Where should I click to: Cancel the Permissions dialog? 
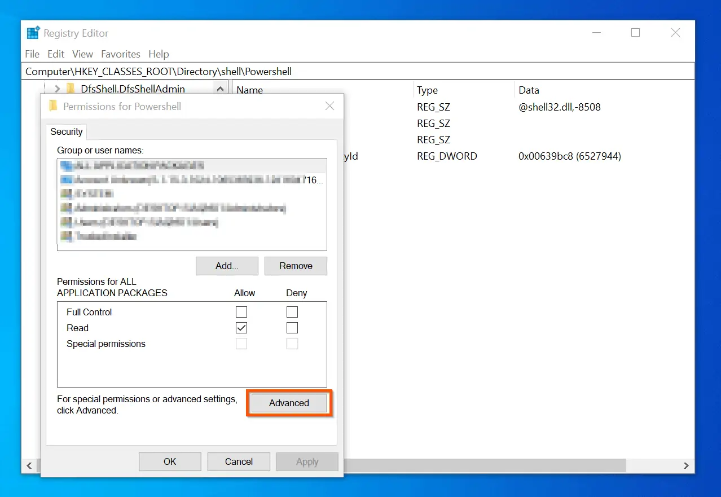[x=239, y=461]
